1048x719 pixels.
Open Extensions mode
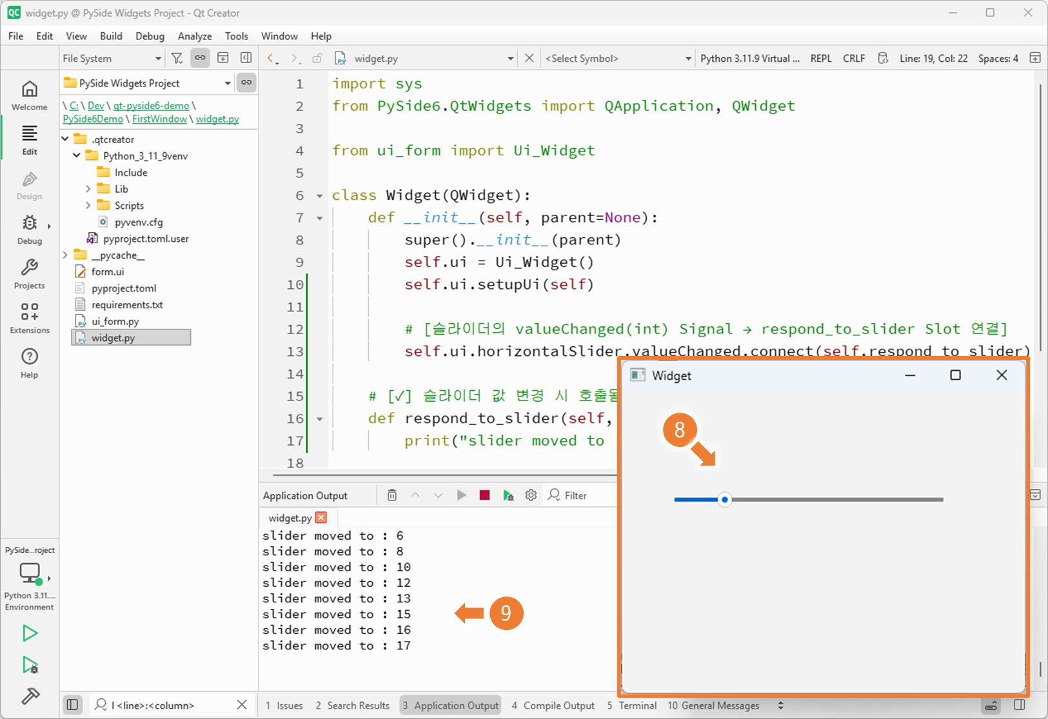[x=30, y=319]
